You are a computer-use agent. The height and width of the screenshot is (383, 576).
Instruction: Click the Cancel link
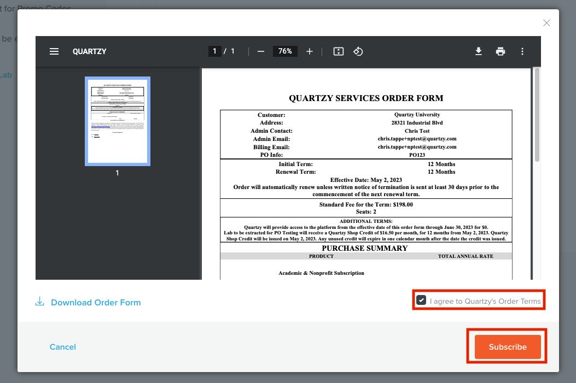[x=63, y=347]
